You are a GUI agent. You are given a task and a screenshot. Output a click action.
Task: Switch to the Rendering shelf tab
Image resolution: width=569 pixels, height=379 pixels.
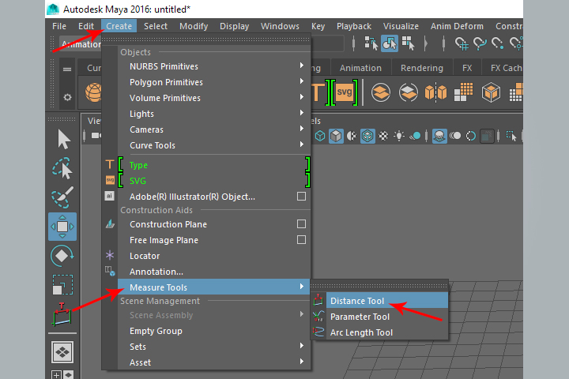420,68
